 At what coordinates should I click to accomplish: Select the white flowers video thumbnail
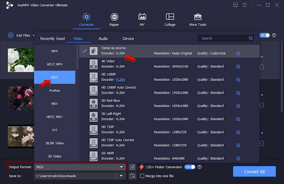point(21,60)
